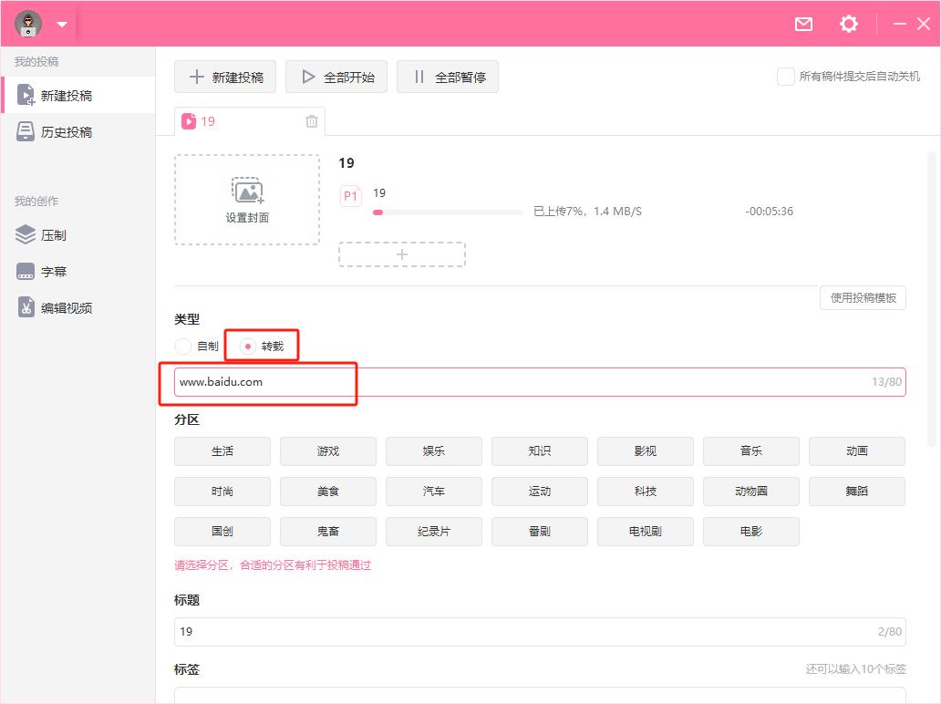Click the 设置封面 cover image icon
Screen dimensions: 941x704
[x=246, y=192]
